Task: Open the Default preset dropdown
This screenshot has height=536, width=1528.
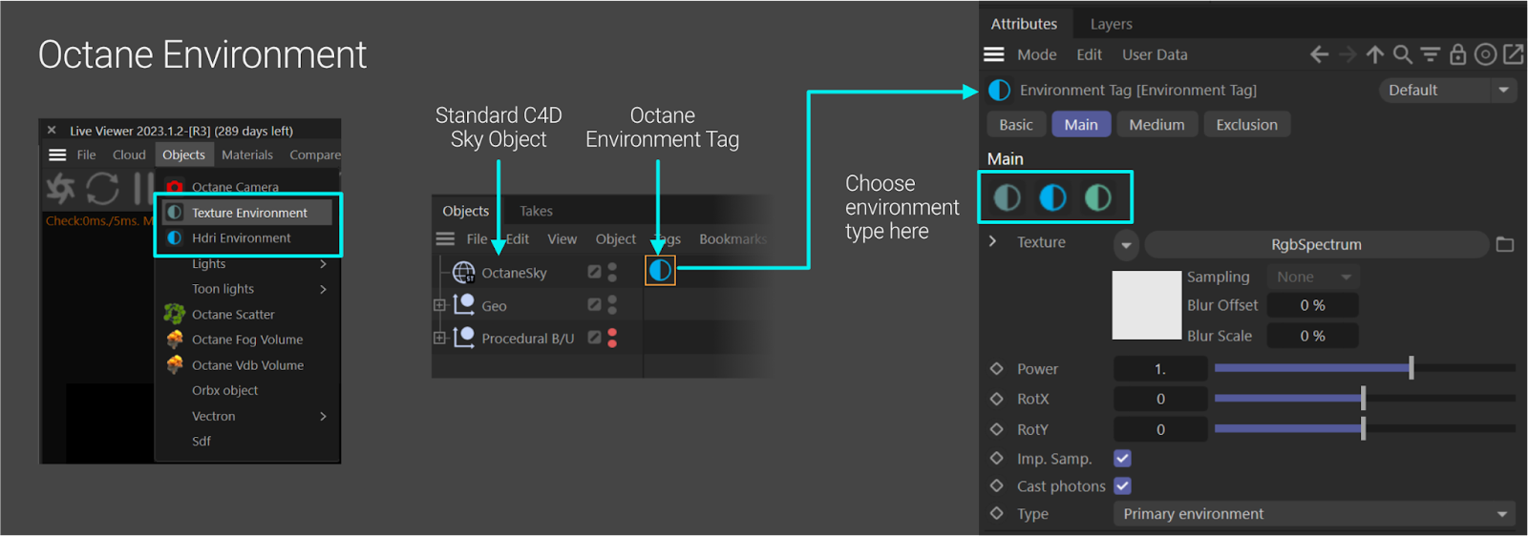Action: [1447, 90]
